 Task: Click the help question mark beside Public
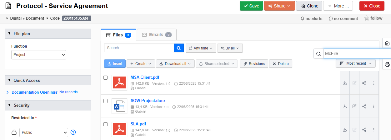(x=73, y=132)
